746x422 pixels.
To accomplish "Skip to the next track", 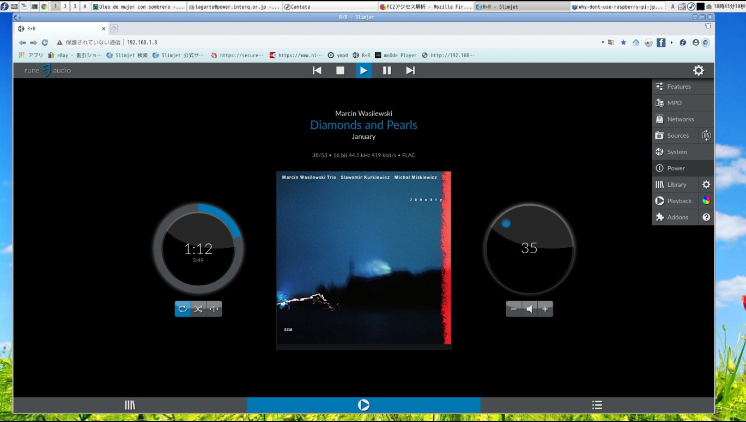I will (410, 70).
